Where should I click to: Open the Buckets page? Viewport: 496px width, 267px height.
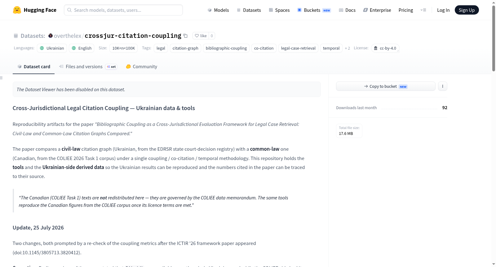(314, 10)
